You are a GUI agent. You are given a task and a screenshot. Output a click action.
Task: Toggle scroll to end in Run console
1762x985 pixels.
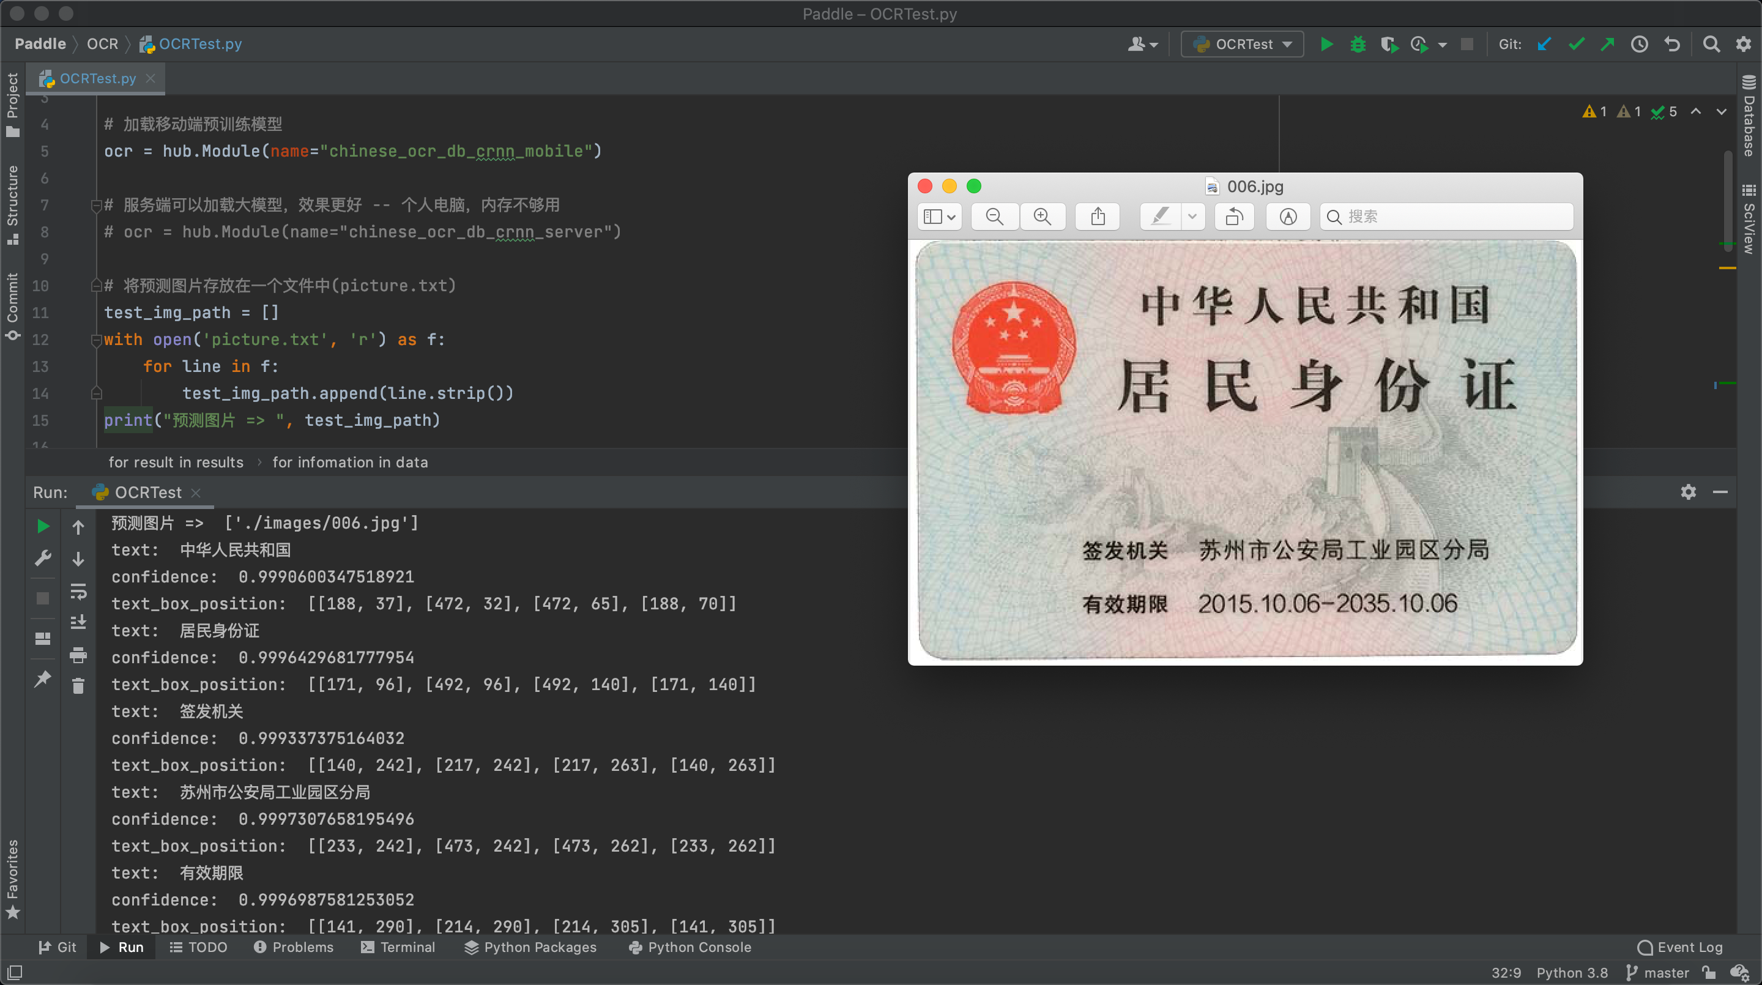78,622
